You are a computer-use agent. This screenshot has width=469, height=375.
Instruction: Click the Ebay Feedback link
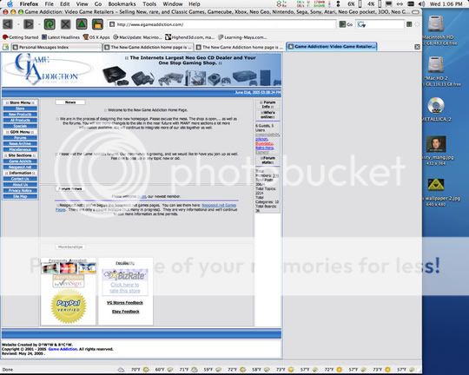tap(126, 312)
